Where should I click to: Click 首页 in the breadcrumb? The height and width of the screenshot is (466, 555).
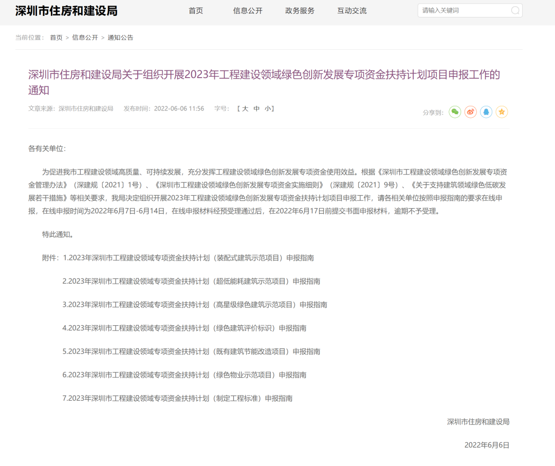[x=56, y=38]
